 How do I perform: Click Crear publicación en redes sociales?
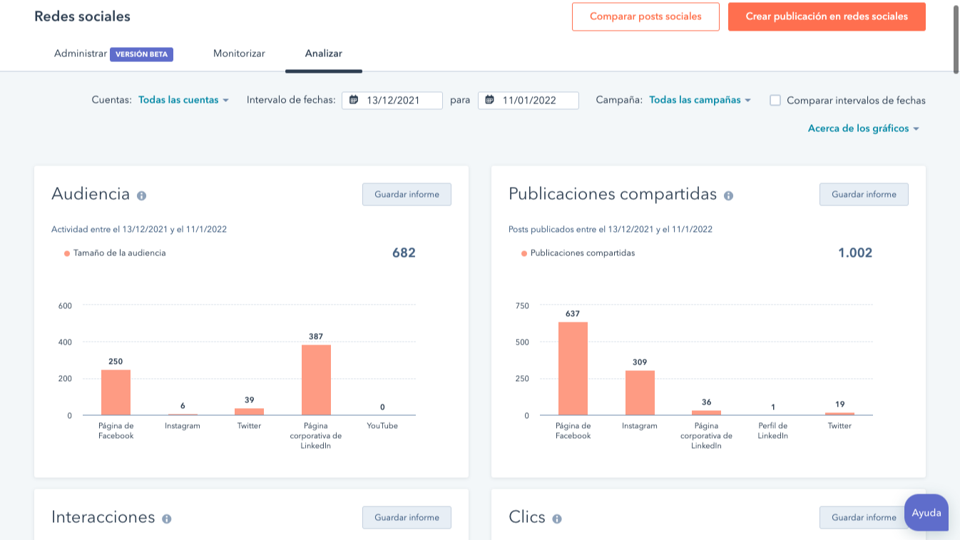pos(827,16)
